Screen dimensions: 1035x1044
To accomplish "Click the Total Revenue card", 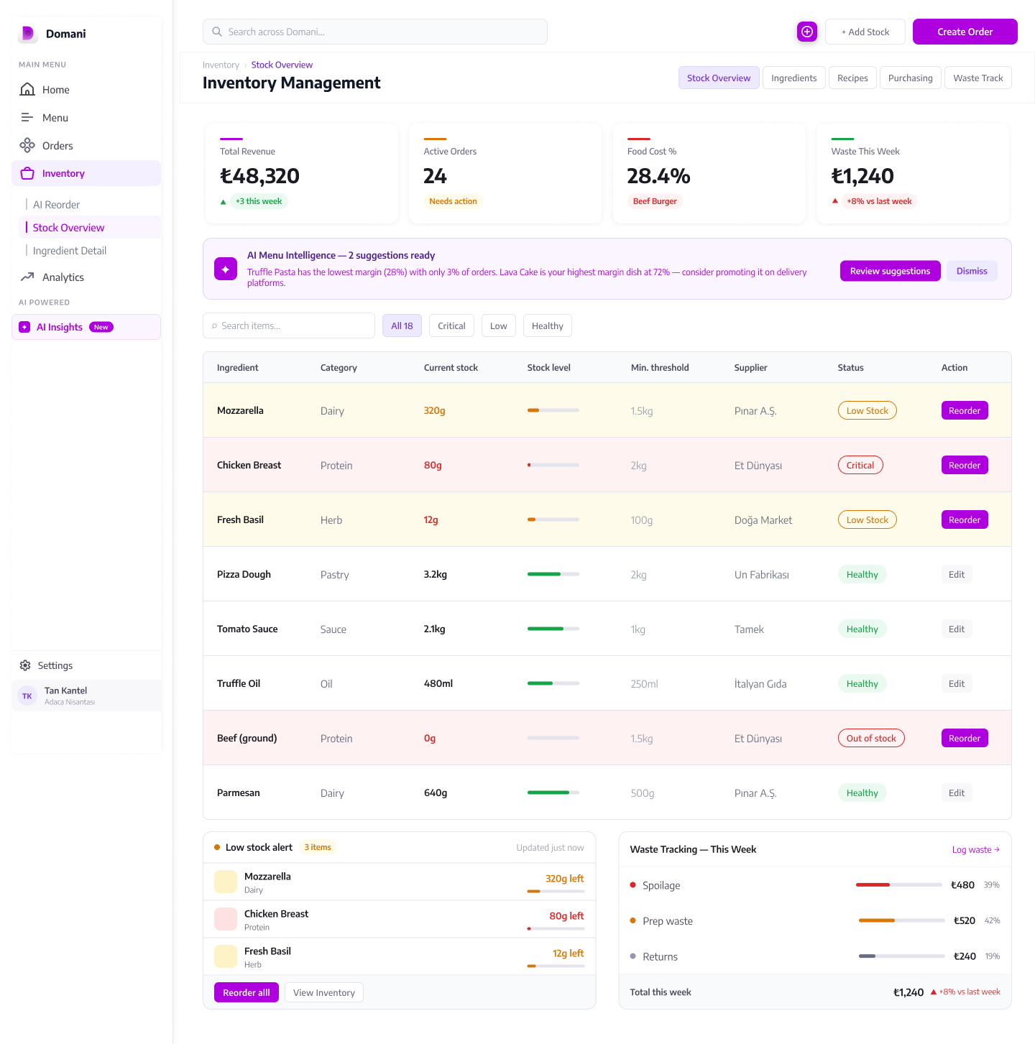I will point(302,173).
